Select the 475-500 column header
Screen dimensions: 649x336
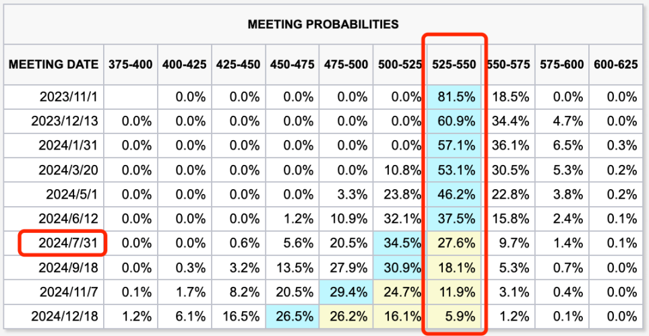(346, 65)
